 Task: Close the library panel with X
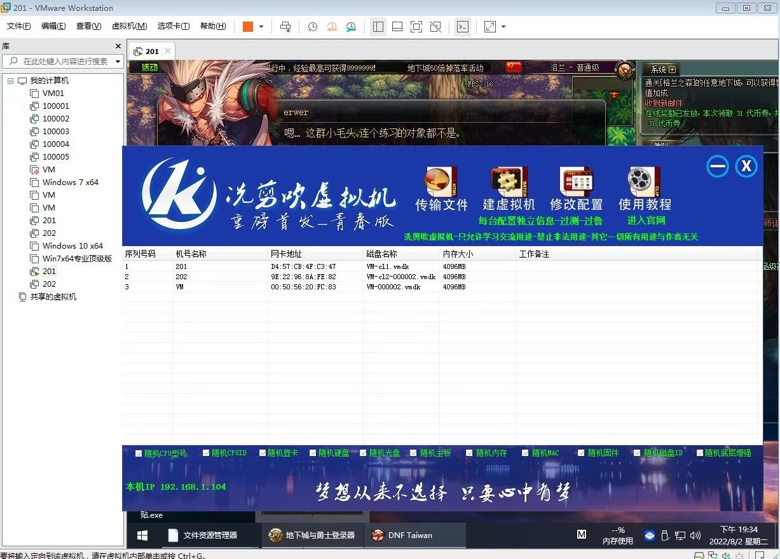point(118,46)
